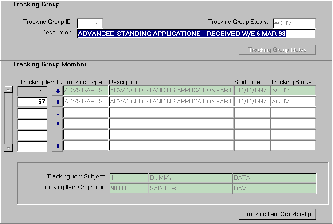
Task: Click the Tracking Group Status field
Action: (x=294, y=23)
